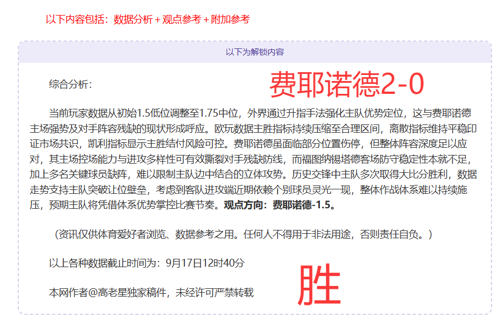Click the paragraph line beginning '当前玩家数据从初始1.5低位'

pos(260,113)
